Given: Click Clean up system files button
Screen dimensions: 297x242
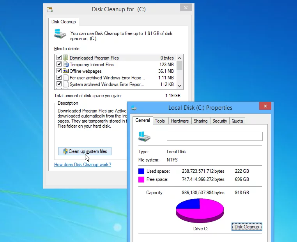Looking at the screenshot, I should click(x=85, y=151).
